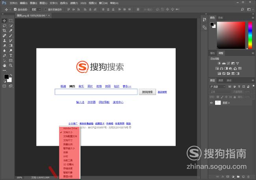This screenshot has width=256, height=180.
Task: Enable Show Transform Controls checkbox
Action: tap(46, 9)
